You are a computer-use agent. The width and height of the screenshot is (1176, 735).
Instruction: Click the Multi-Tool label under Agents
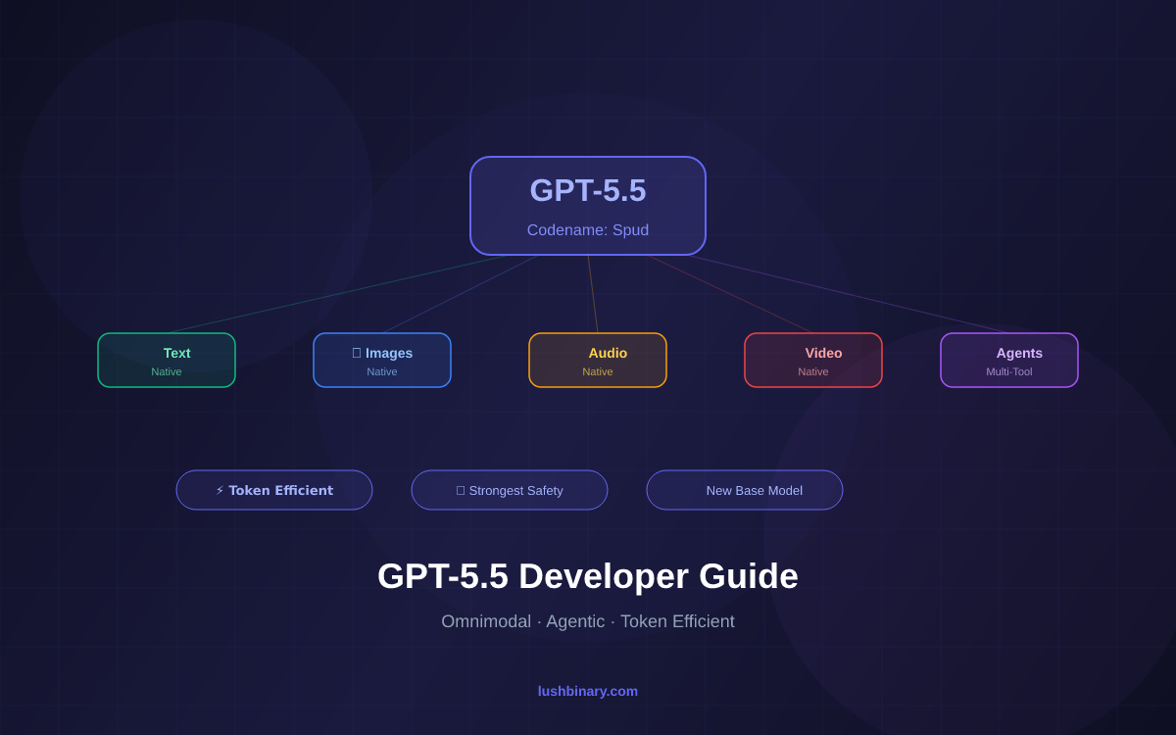coord(1009,371)
